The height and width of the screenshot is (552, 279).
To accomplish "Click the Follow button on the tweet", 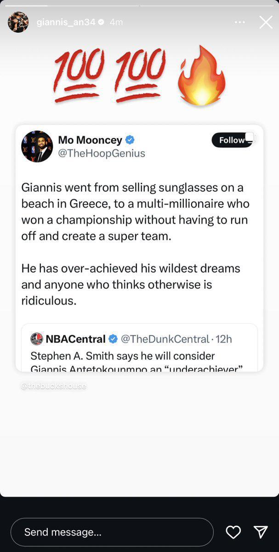I will tap(232, 140).
